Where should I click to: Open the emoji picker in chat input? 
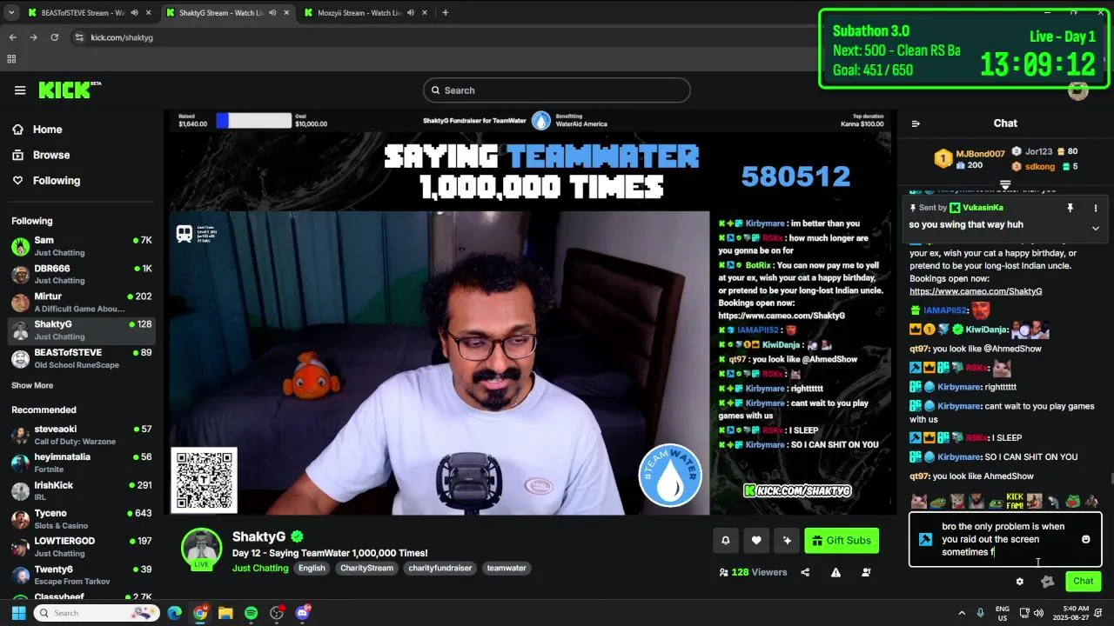[1085, 539]
